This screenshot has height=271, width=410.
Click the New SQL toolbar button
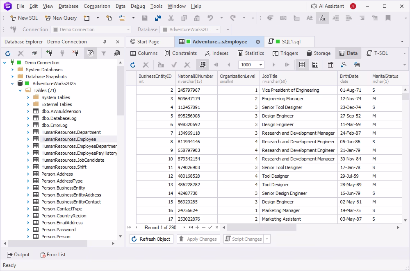tap(24, 18)
